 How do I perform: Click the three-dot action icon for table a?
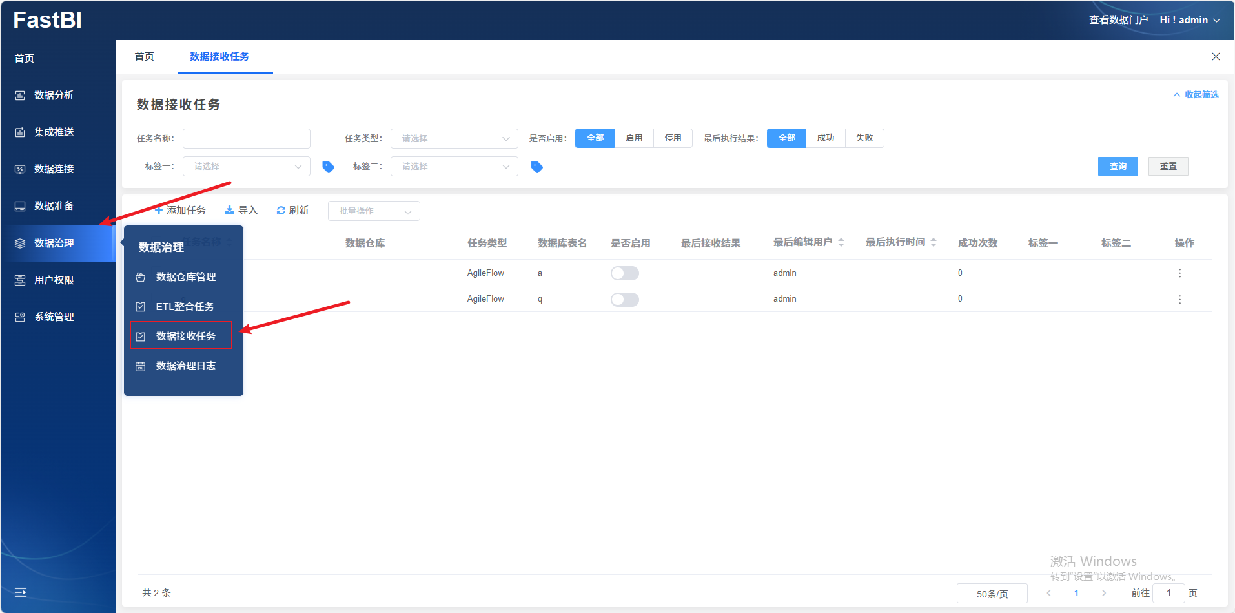click(x=1179, y=273)
